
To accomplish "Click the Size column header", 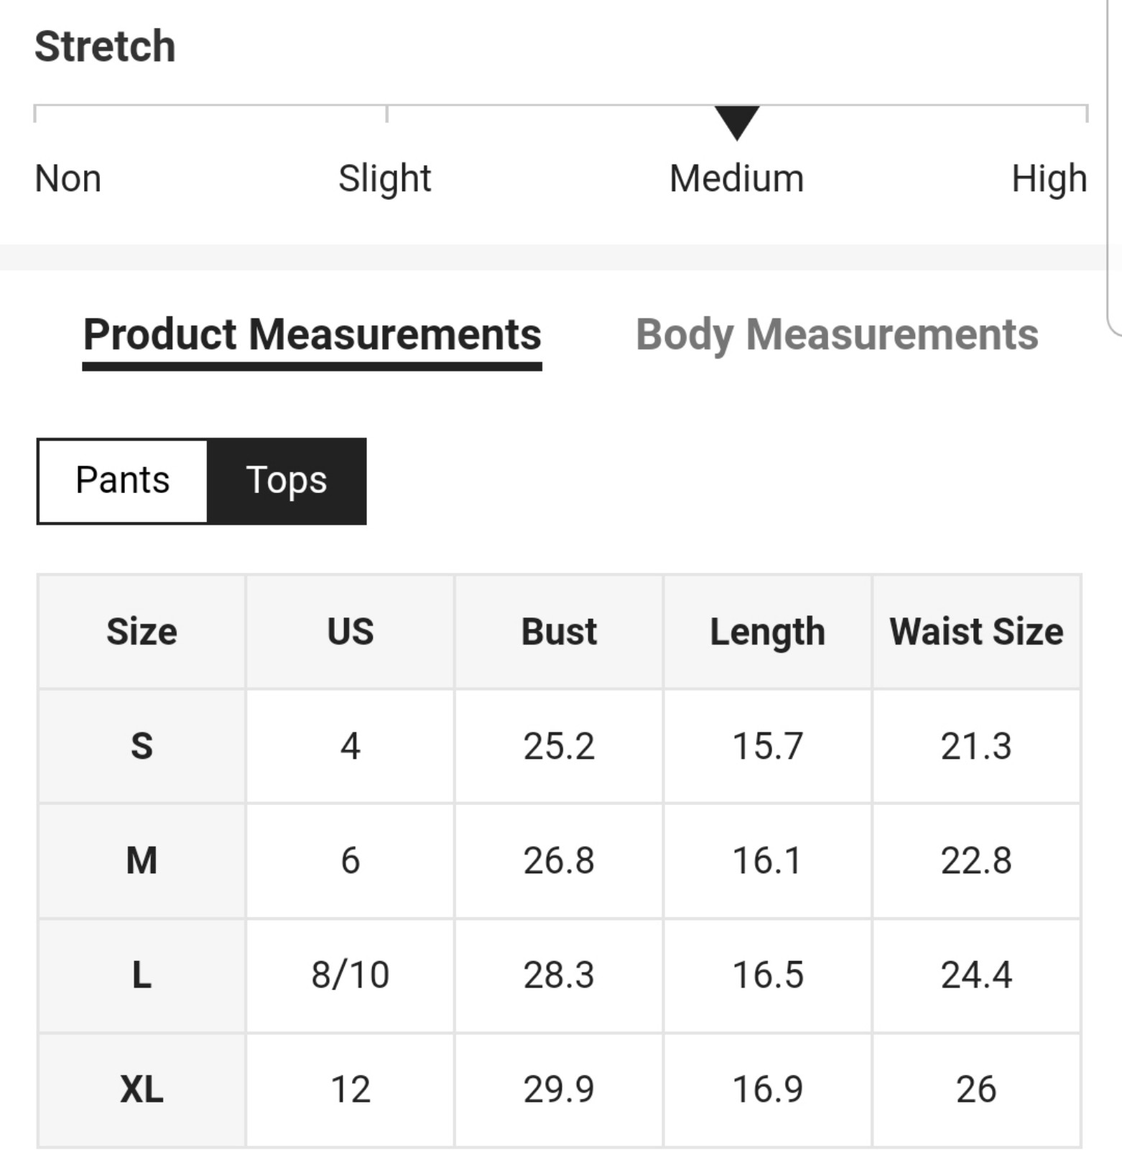I will pos(142,632).
